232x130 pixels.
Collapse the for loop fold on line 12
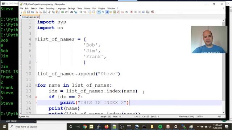(36, 85)
